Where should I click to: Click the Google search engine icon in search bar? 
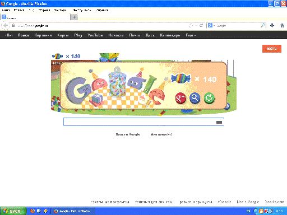pos(210,25)
